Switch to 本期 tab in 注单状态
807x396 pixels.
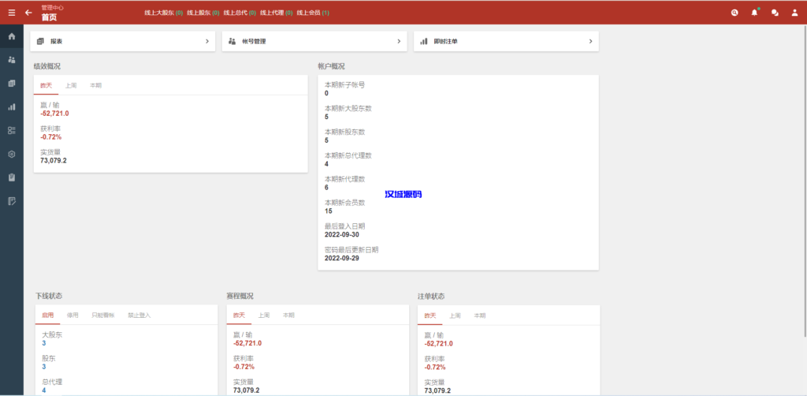tap(479, 316)
